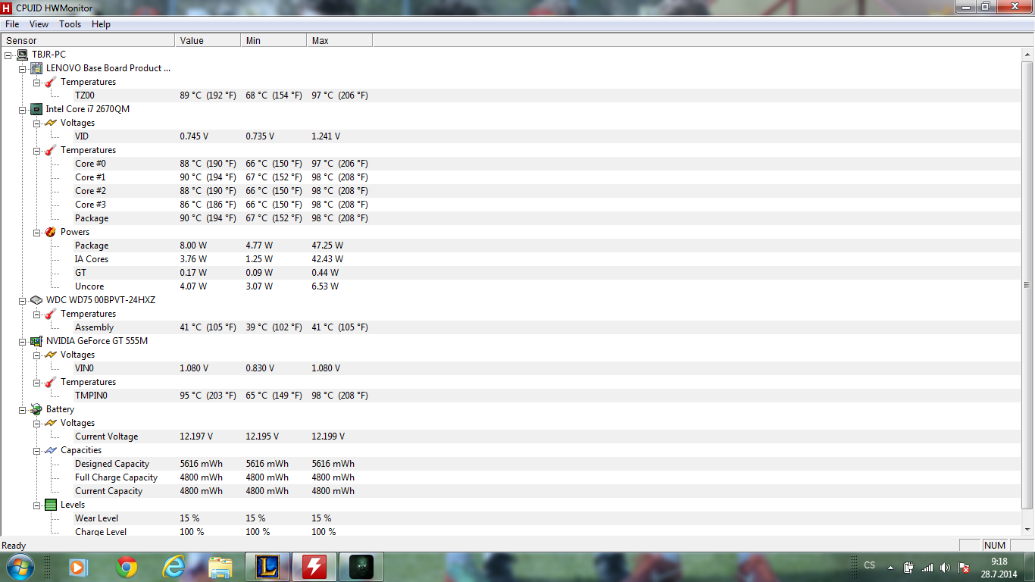Image resolution: width=1035 pixels, height=582 pixels.
Task: Open League of Legends from taskbar
Action: (x=267, y=567)
